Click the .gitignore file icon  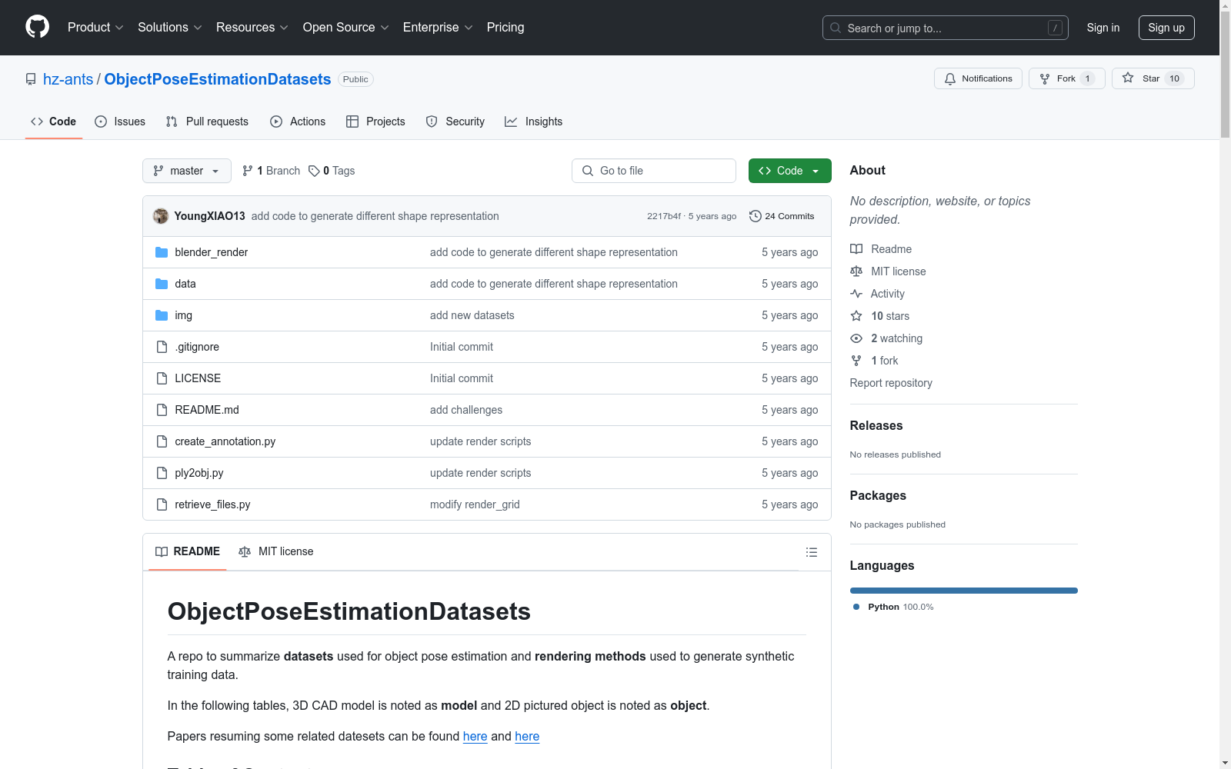click(x=162, y=347)
